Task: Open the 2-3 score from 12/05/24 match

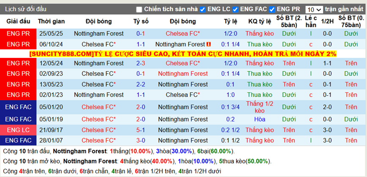Action: [141, 63]
